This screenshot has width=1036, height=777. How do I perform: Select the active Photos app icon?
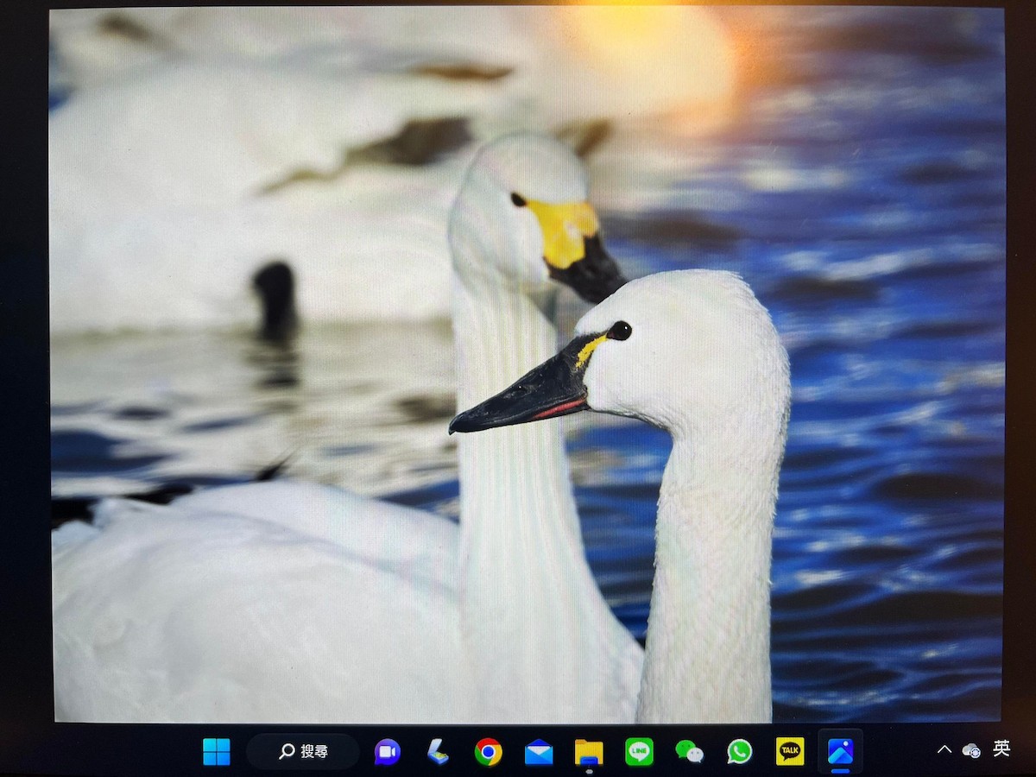pos(839,749)
